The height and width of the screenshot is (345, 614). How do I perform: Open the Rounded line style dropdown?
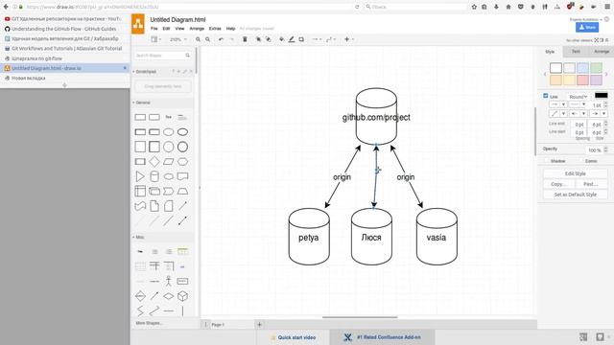coord(578,97)
